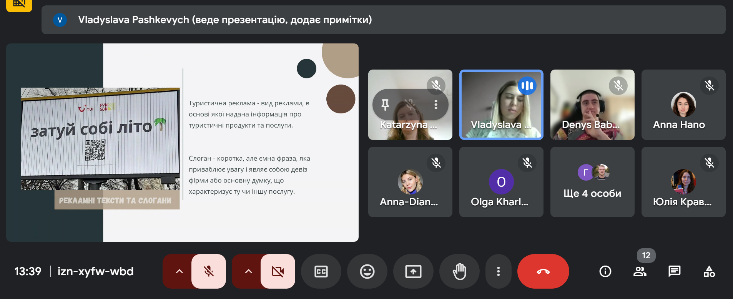Click Юлія Крав... profile avatar

pyautogui.click(x=683, y=182)
